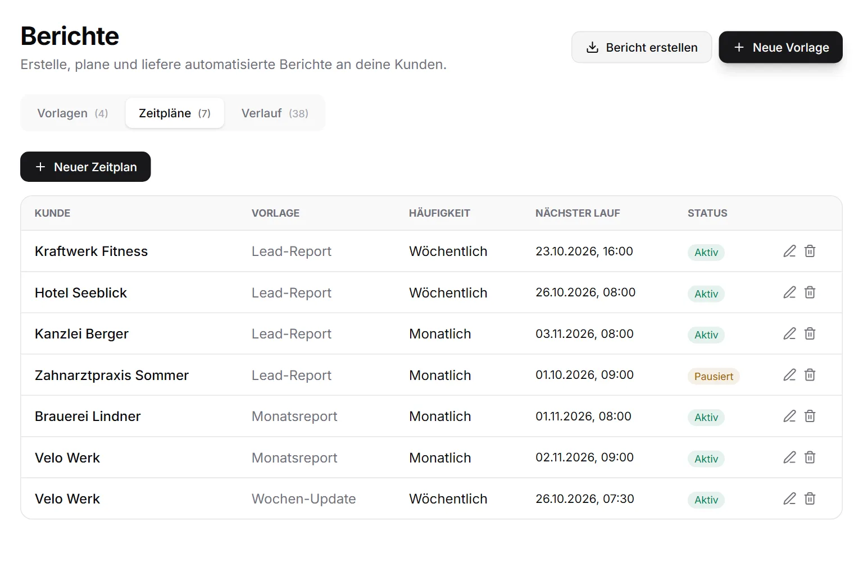863x586 pixels.
Task: Click the Kunde column header
Action: [52, 213]
